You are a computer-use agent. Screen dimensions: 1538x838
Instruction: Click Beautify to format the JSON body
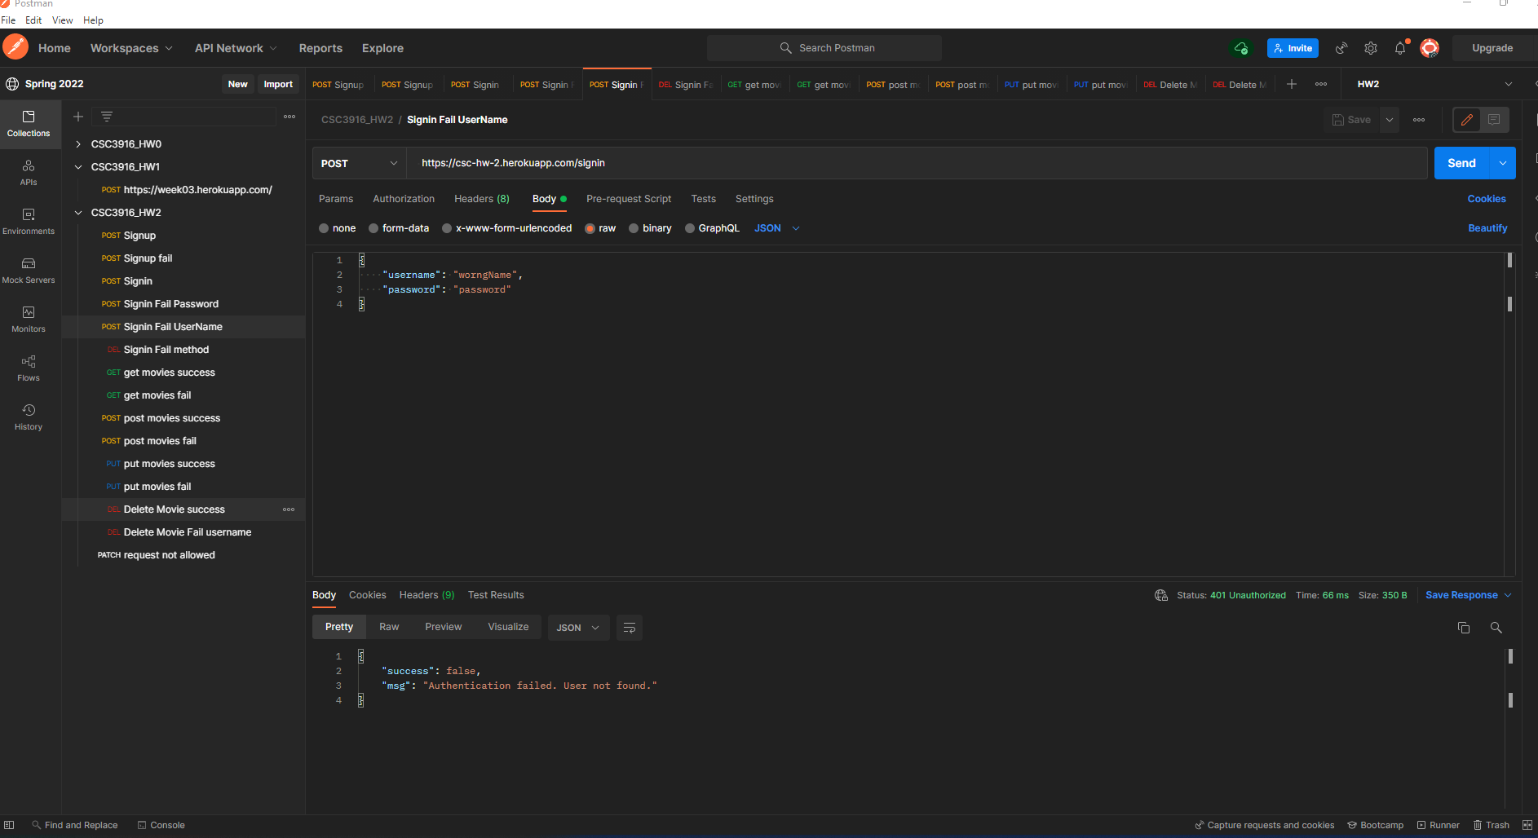pyautogui.click(x=1487, y=228)
